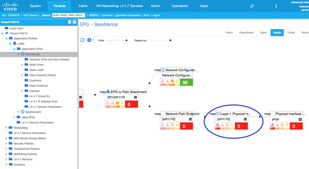This screenshot has height=169, width=309.
Task: Expand the BareMental2 tree node
Action: [x=18, y=112]
